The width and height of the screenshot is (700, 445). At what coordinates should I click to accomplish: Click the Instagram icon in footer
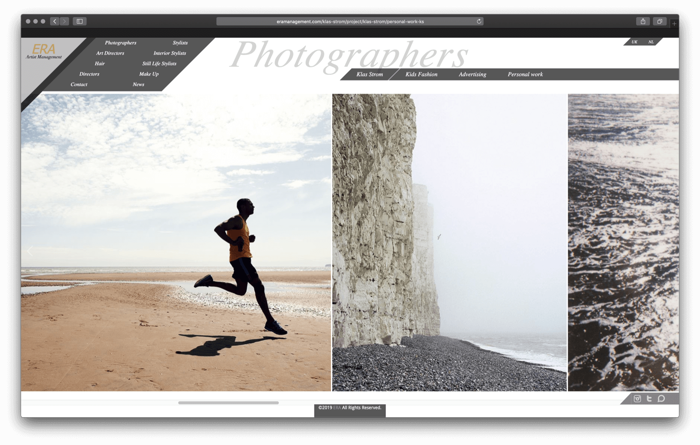[637, 399]
